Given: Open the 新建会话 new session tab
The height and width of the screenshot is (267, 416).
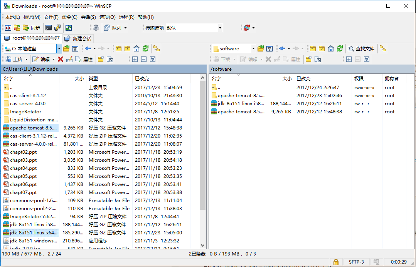Looking at the screenshot, I should pos(79,38).
